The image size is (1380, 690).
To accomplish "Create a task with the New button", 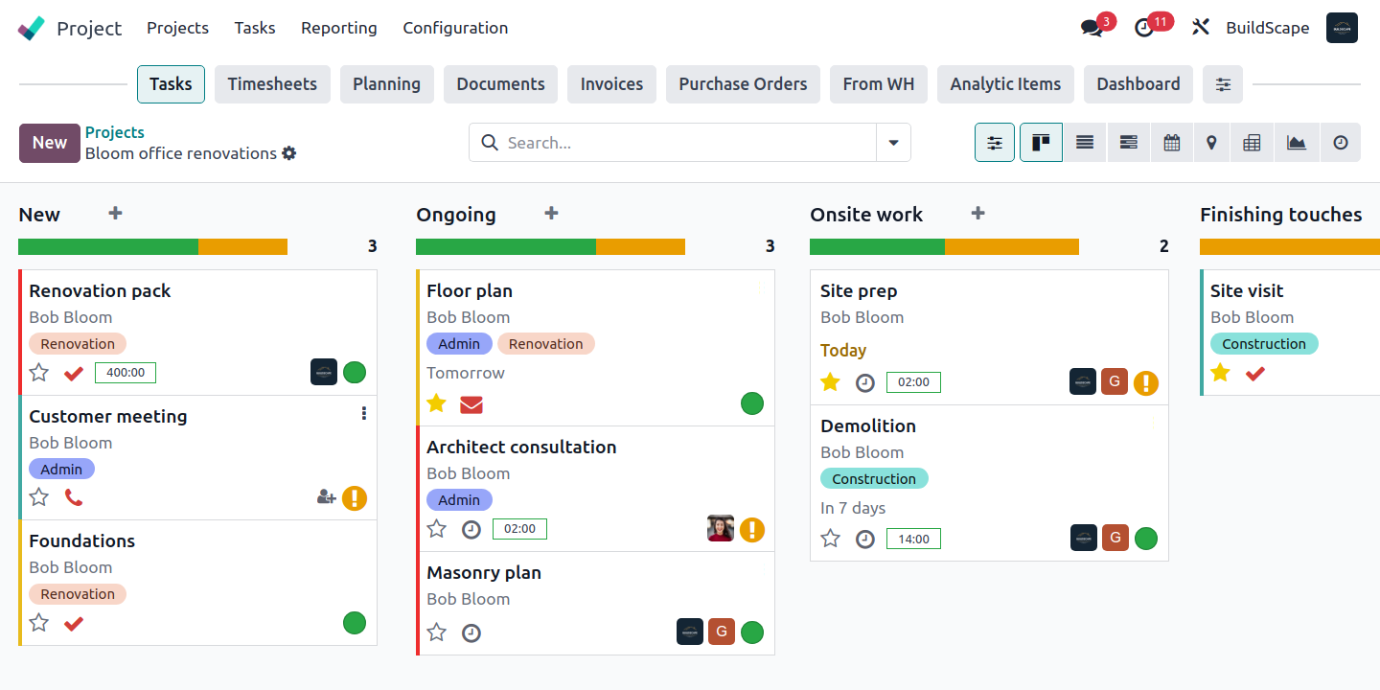I will coord(49,142).
